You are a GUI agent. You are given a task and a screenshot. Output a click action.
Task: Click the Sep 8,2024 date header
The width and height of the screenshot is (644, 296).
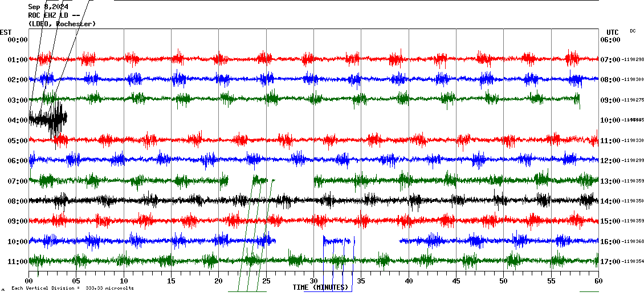tap(48, 7)
